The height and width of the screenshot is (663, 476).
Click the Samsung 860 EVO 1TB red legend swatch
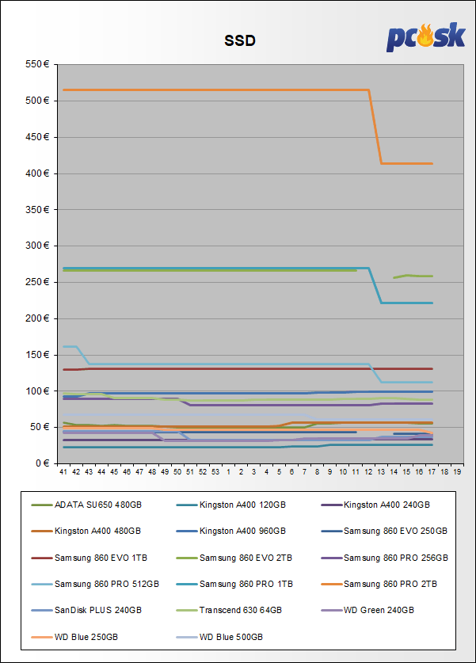[x=42, y=558]
